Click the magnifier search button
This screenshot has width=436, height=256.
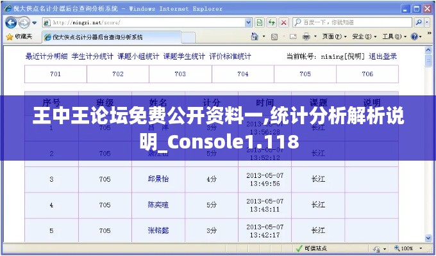[419, 22]
